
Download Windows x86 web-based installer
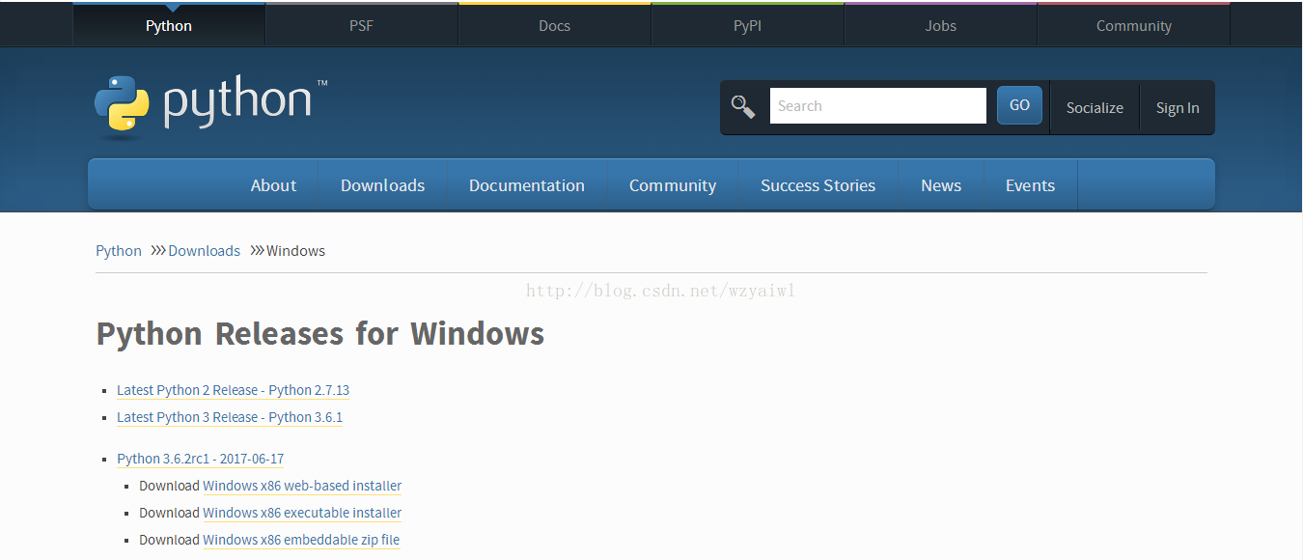302,486
